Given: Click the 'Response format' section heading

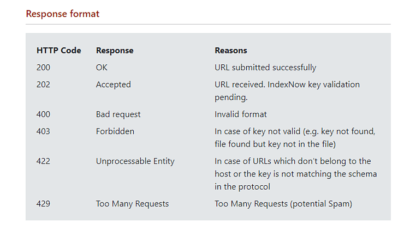Looking at the screenshot, I should point(62,14).
